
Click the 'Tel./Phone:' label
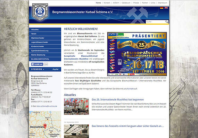click(36, 90)
